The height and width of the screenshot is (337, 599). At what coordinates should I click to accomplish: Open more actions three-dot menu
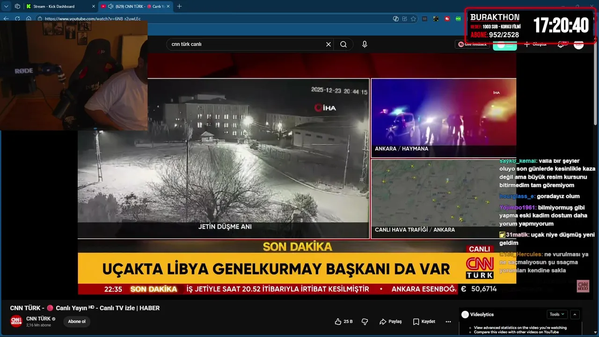[448, 322]
